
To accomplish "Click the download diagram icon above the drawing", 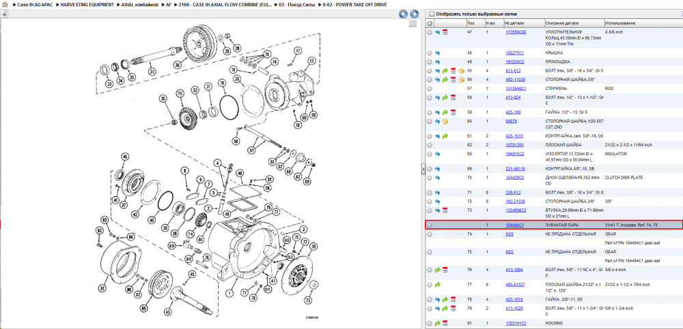I will 4,14.
